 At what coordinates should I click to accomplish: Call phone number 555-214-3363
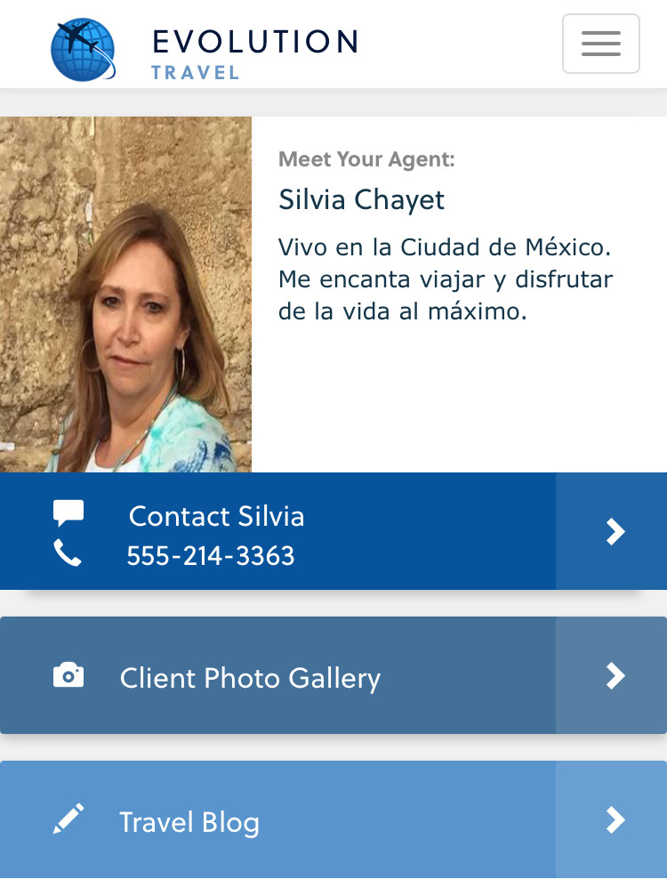tap(211, 556)
